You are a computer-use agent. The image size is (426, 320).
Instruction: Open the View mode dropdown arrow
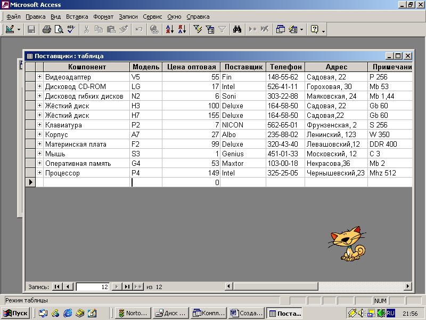(x=19, y=29)
